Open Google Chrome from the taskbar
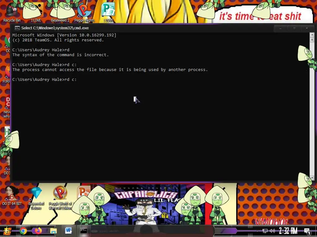Viewport: 317px width, 237px height. (x=23, y=231)
